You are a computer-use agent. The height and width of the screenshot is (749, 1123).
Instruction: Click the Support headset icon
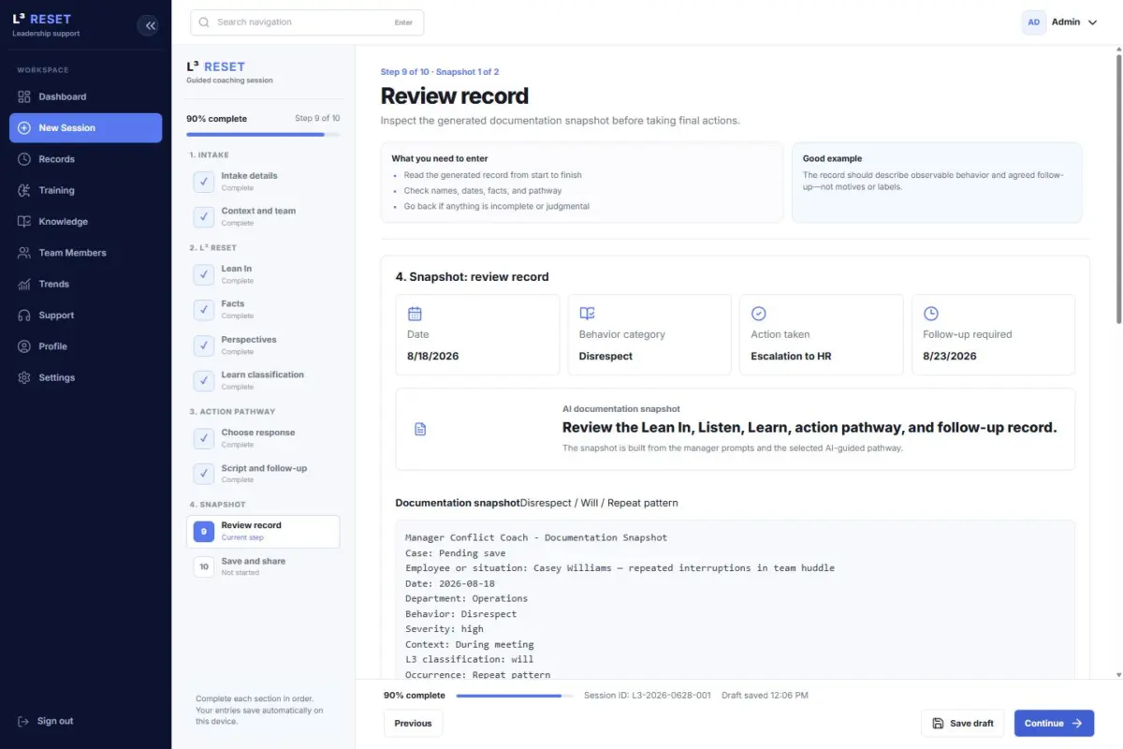coord(23,316)
